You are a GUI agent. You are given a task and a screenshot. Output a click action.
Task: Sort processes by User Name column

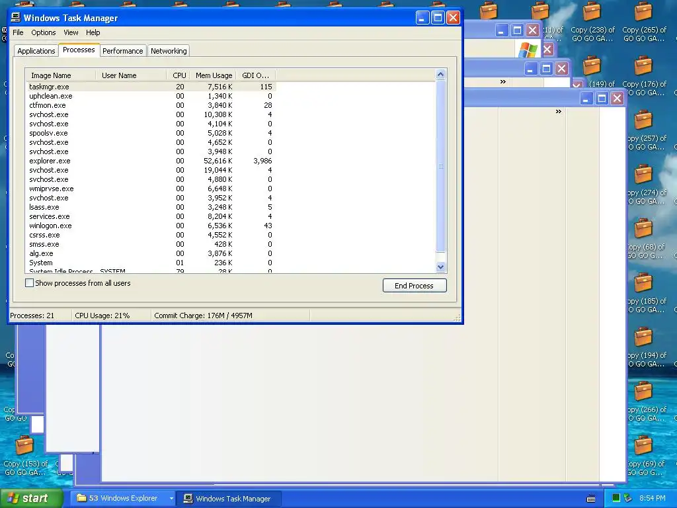[x=131, y=75]
